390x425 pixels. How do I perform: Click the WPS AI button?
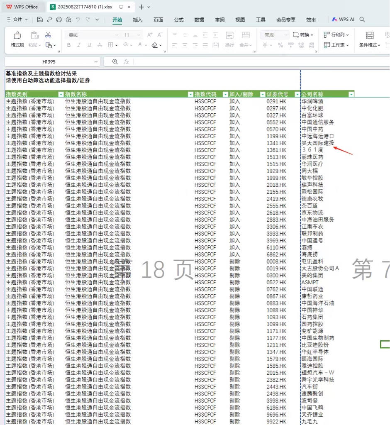click(343, 20)
